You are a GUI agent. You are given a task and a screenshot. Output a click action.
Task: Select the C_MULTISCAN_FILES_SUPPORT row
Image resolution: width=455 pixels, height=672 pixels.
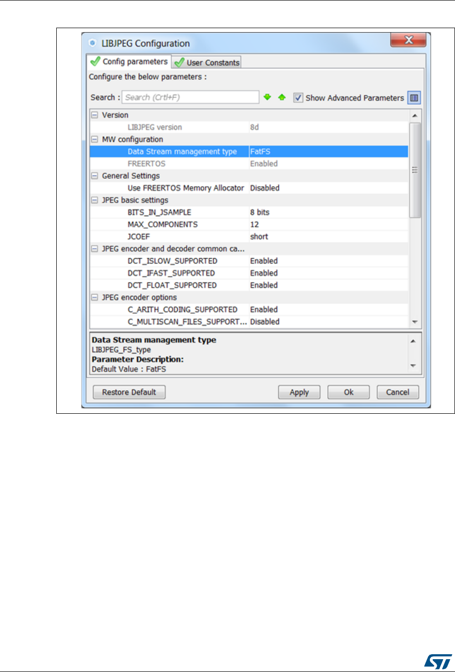(x=249, y=321)
